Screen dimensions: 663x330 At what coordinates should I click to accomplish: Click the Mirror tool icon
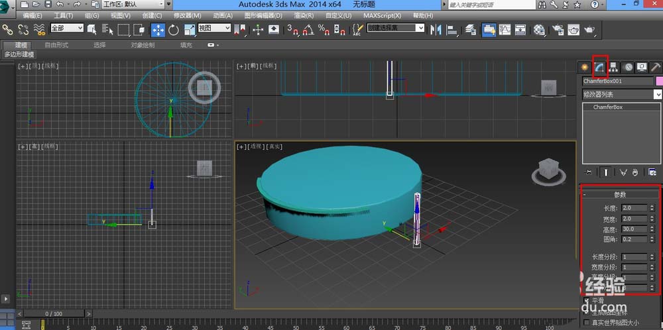(436, 30)
